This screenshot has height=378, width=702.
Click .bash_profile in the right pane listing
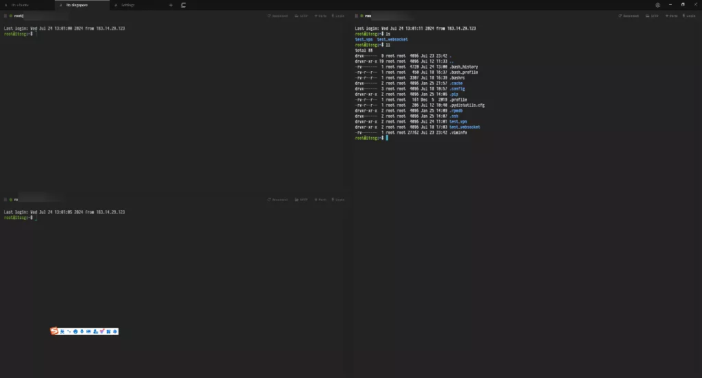[x=464, y=73]
